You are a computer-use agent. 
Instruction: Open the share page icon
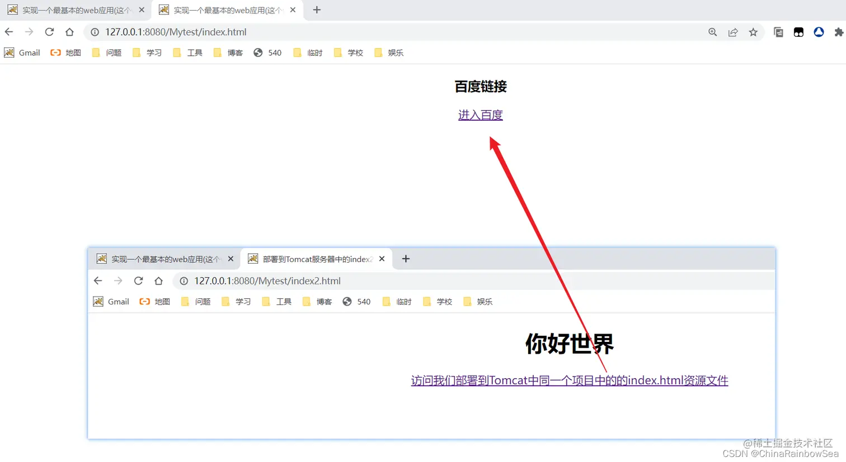[x=733, y=32]
